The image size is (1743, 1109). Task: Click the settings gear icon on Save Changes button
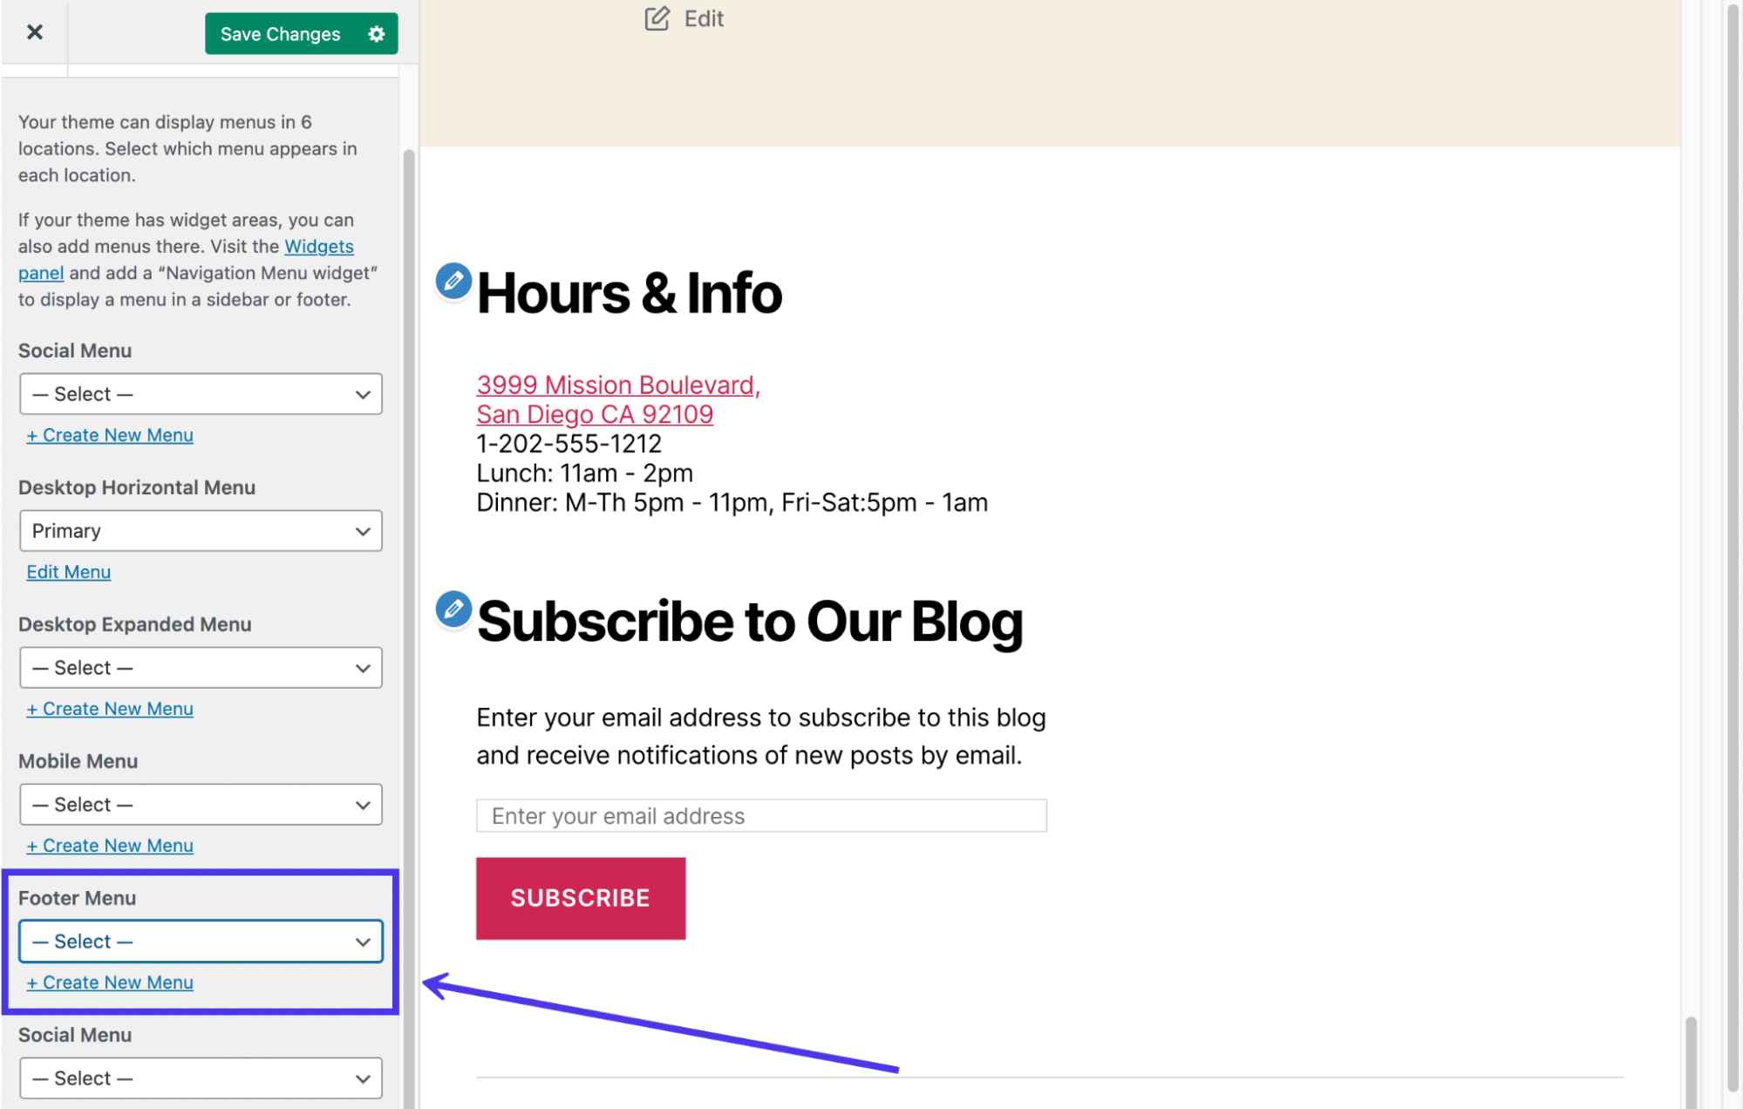[375, 33]
